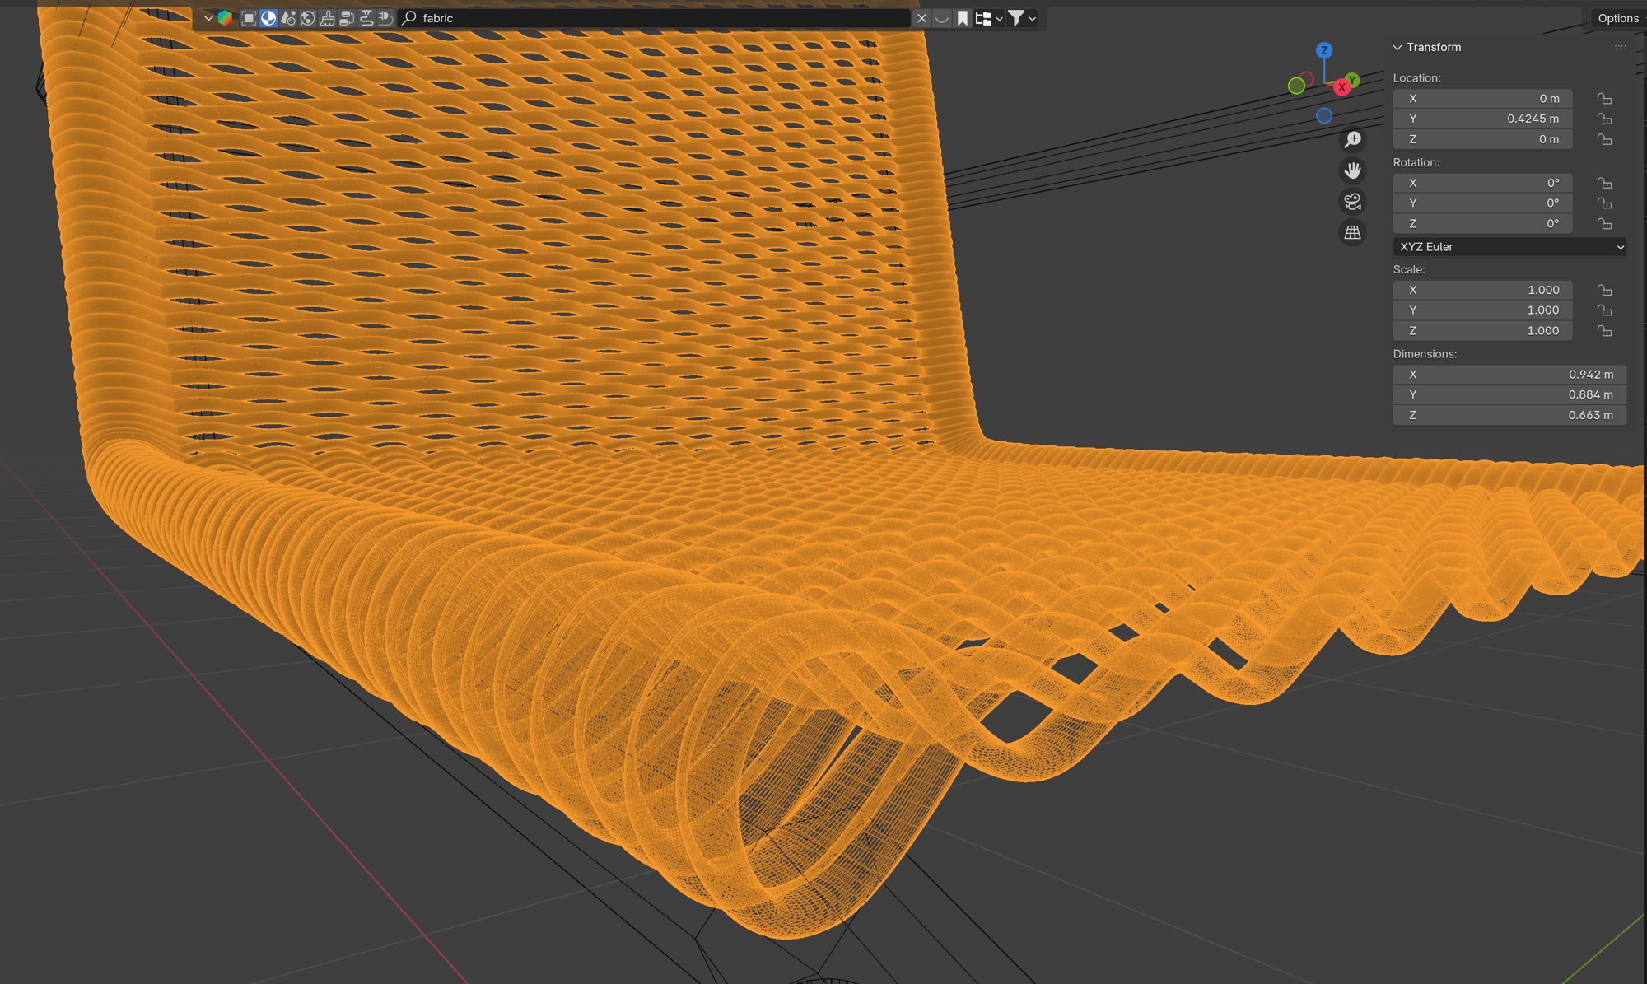
Task: Click the Location Y value field
Action: point(1482,119)
